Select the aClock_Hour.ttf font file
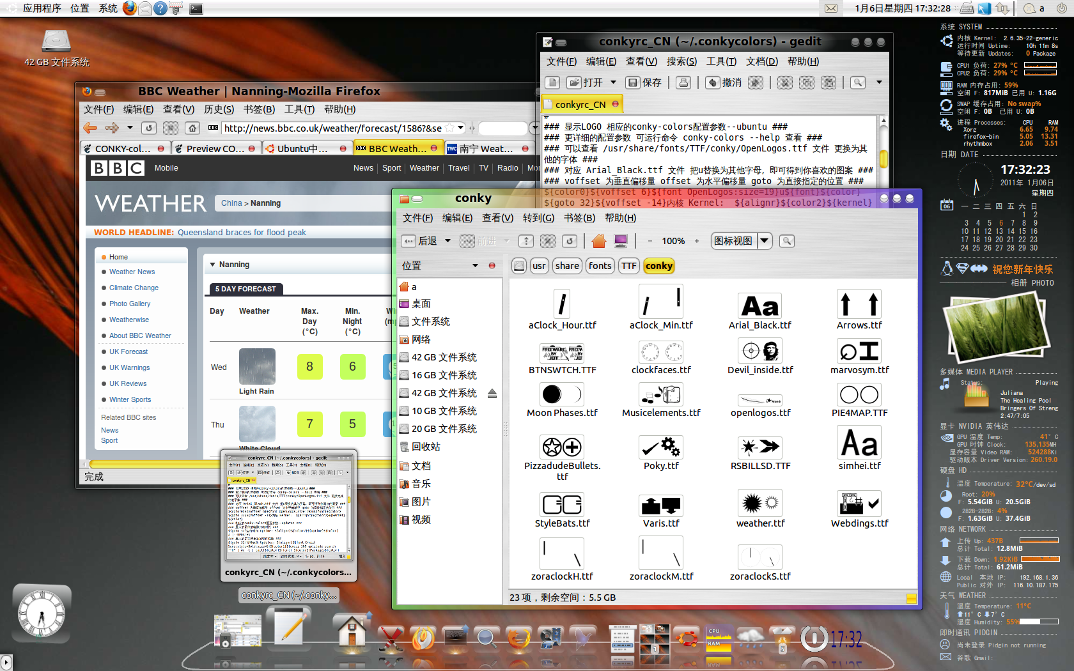The width and height of the screenshot is (1074, 671). point(562,309)
